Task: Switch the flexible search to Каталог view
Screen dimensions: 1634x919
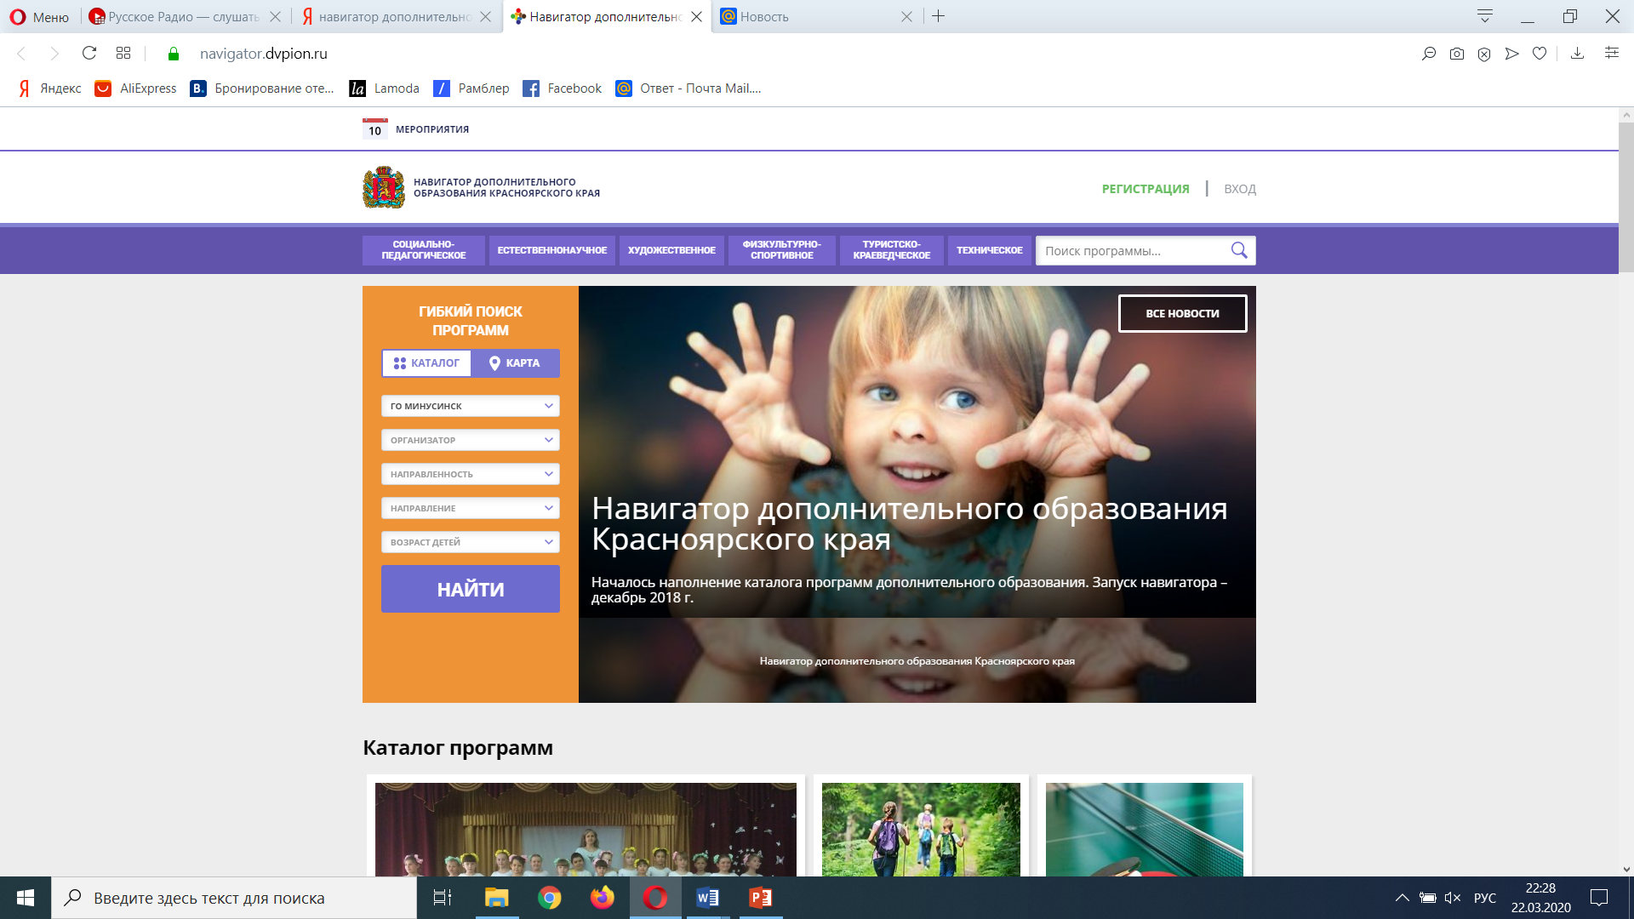Action: tap(426, 363)
